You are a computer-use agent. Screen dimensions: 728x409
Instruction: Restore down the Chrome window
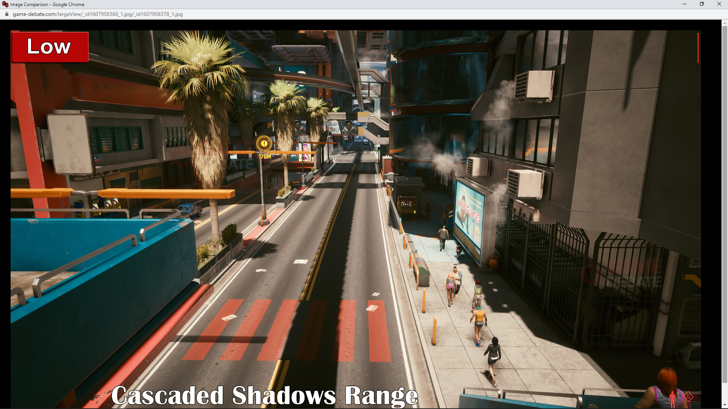click(x=702, y=4)
